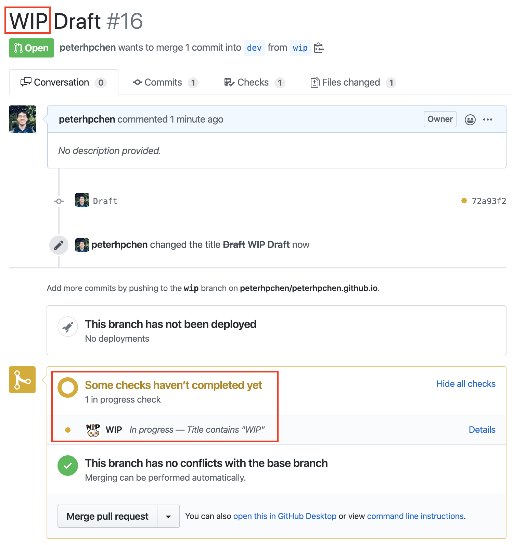Click the pencil title-change event icon
The width and height of the screenshot is (512, 545).
click(x=59, y=245)
